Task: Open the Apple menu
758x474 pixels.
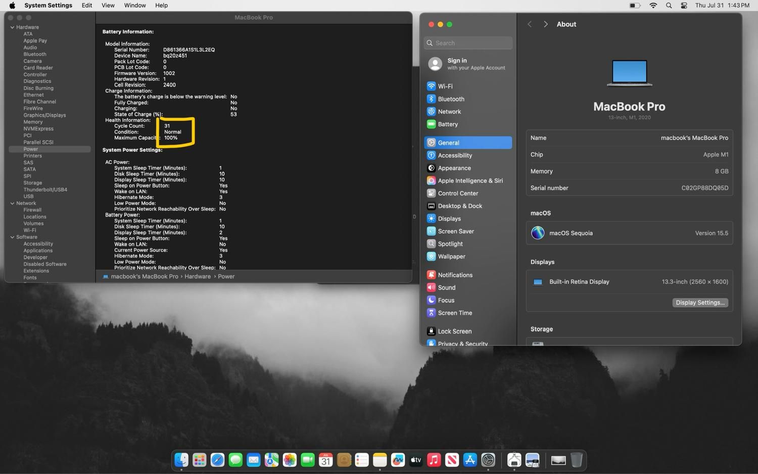Action: click(x=12, y=5)
